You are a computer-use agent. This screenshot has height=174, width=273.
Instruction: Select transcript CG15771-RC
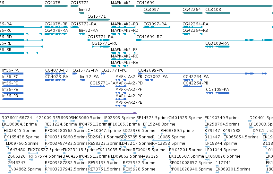(x=101, y=47)
